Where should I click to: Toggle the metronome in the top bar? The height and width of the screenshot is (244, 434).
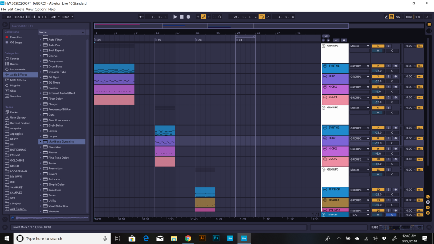tap(54, 17)
